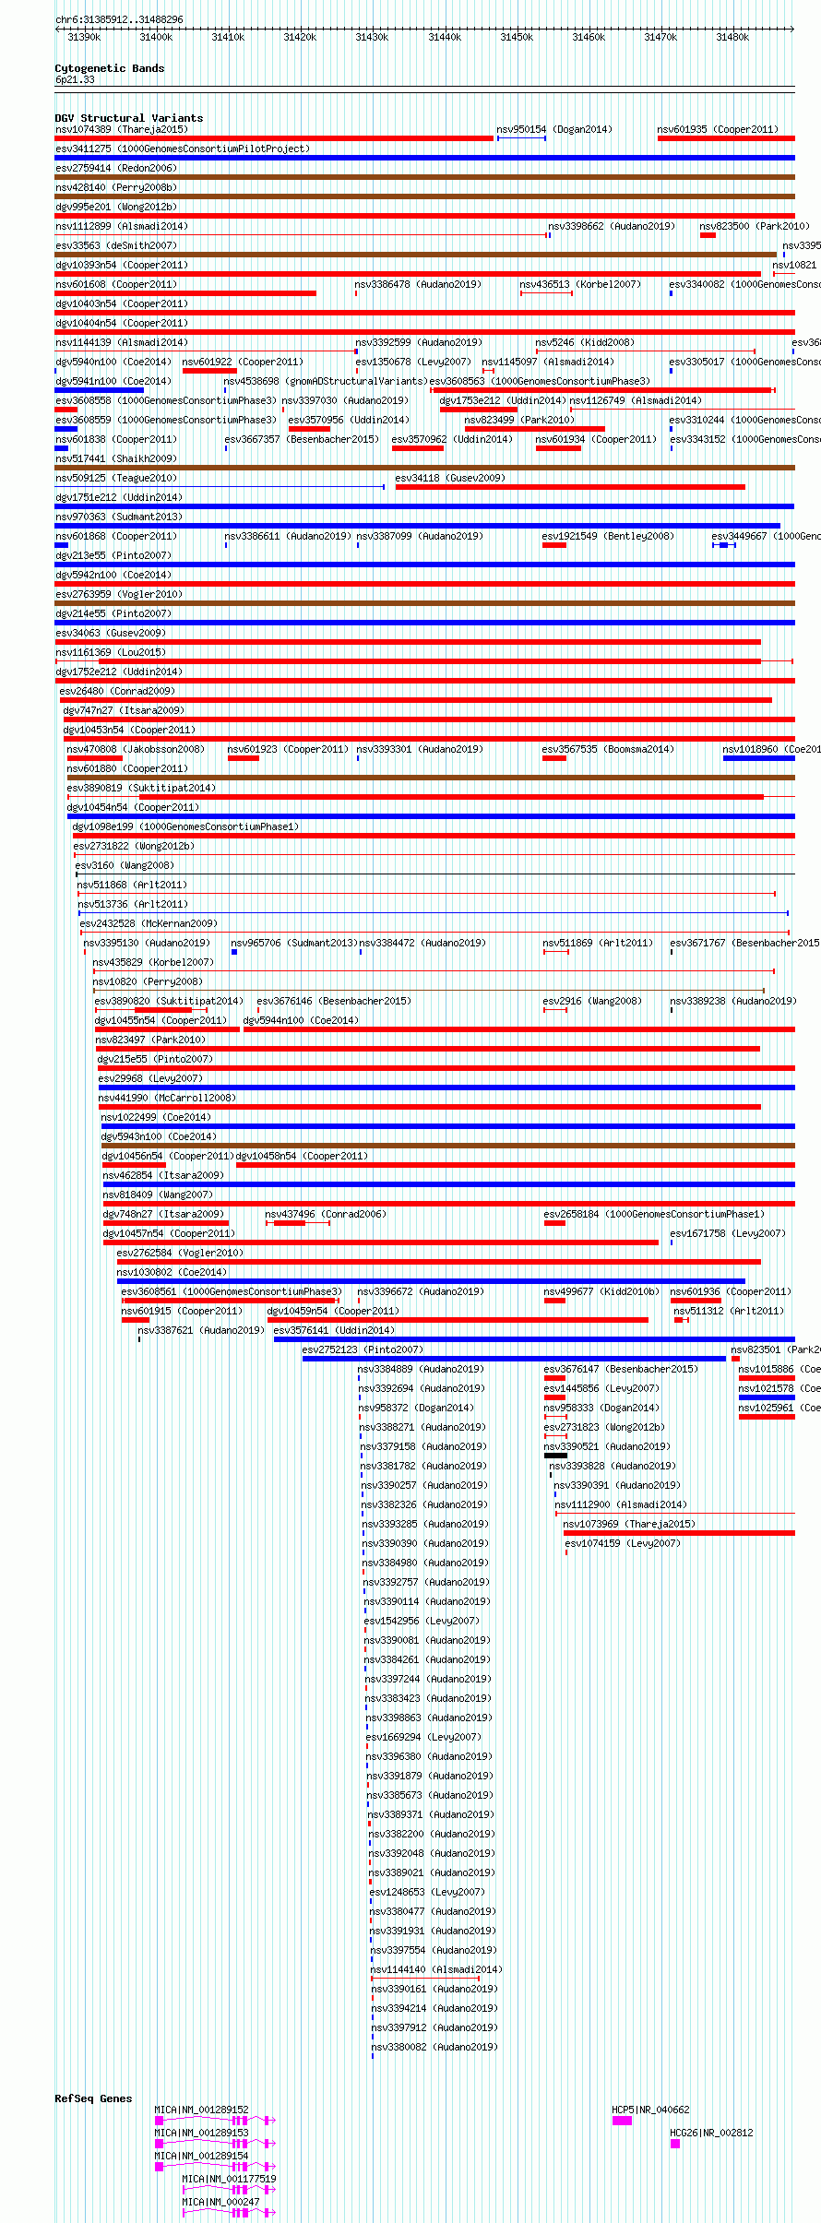Screen dimensions: 821x2223
Task: Click the 31480k ruler tick label
Action: 732,37
